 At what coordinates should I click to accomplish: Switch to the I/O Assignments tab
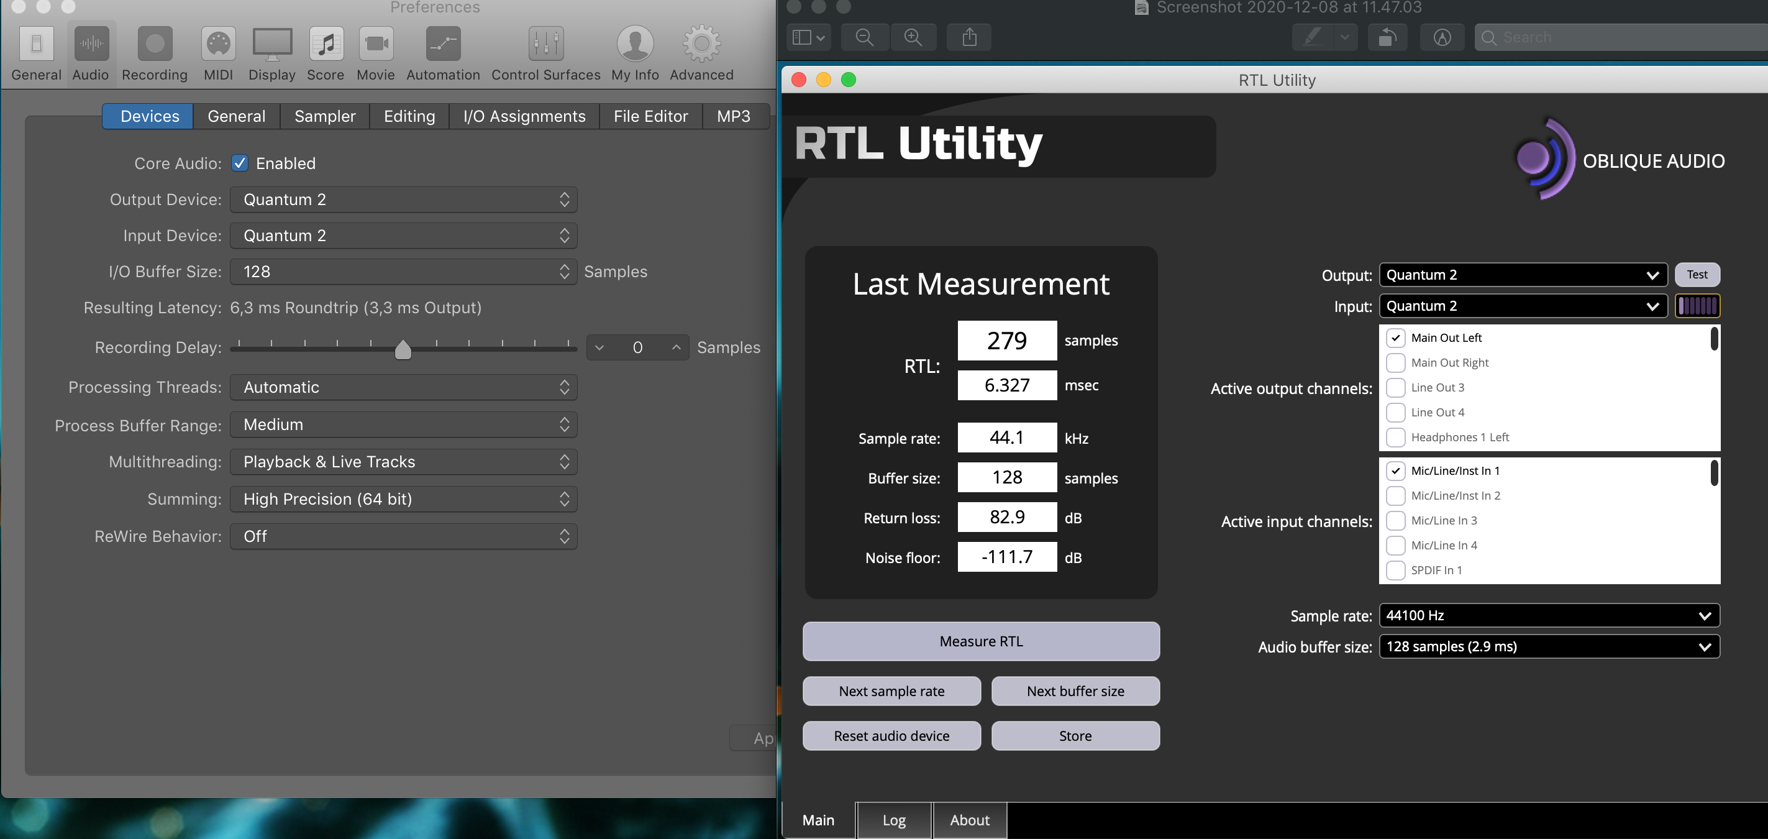(524, 117)
